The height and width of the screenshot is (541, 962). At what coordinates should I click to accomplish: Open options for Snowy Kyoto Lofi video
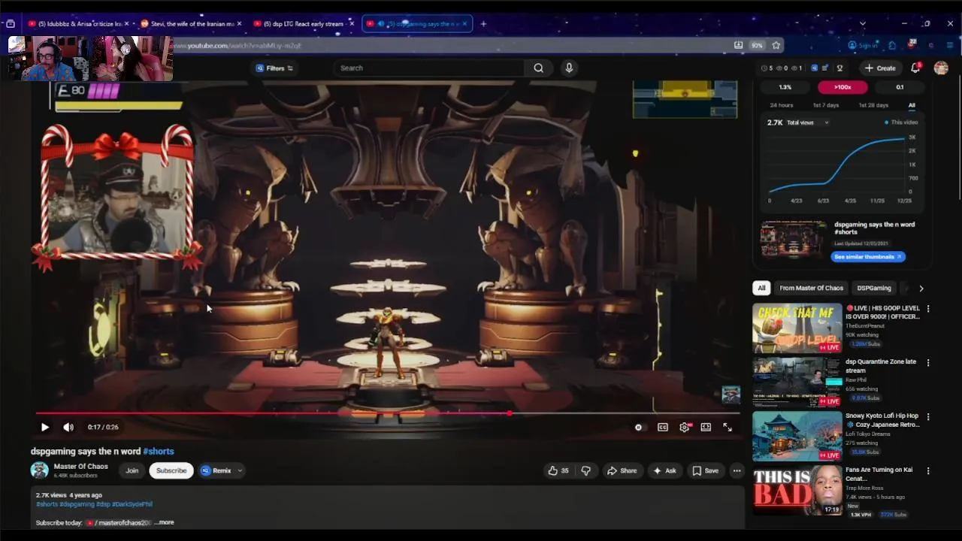[928, 417]
